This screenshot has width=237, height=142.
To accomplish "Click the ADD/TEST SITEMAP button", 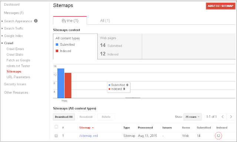I will [x=221, y=6].
